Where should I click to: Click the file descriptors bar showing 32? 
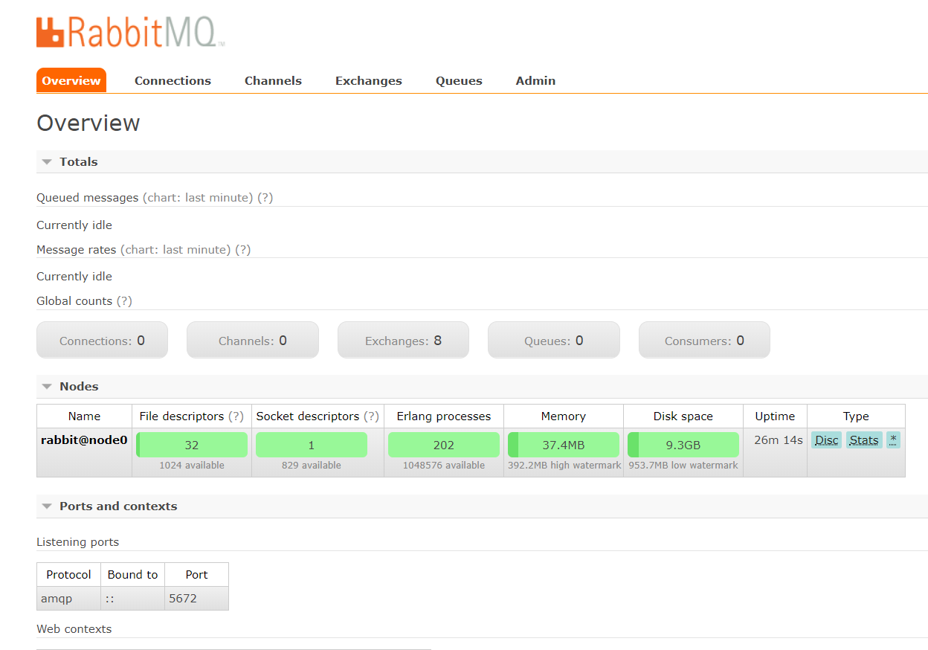pyautogui.click(x=192, y=445)
